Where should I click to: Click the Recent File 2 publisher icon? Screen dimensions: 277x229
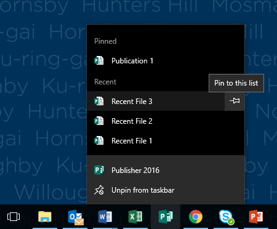point(99,121)
